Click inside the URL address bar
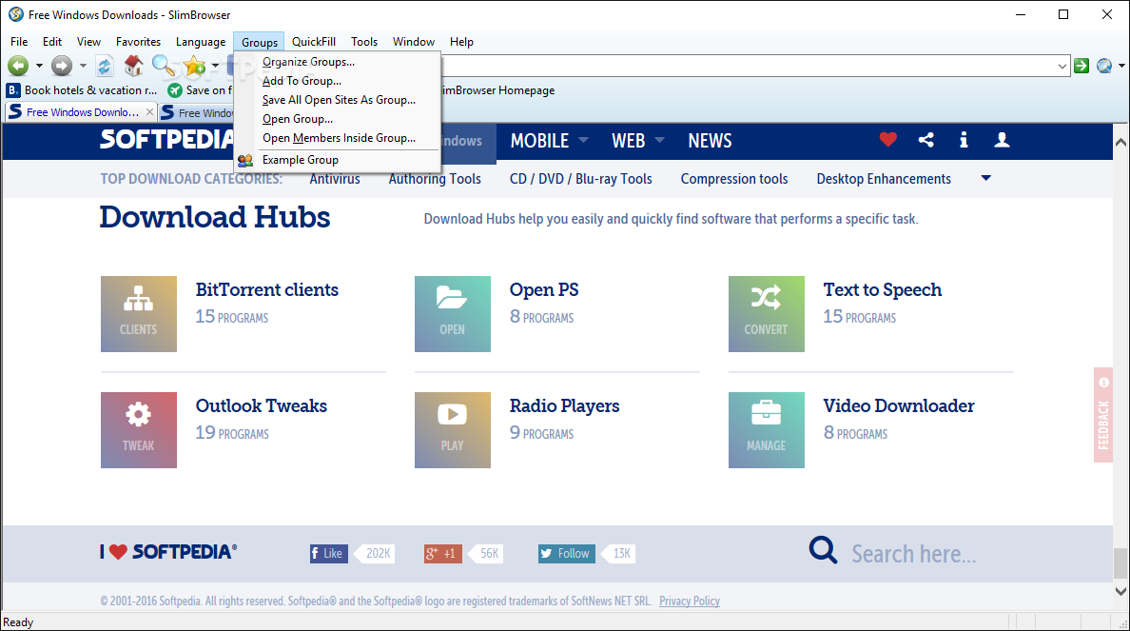The image size is (1130, 631). coord(748,66)
